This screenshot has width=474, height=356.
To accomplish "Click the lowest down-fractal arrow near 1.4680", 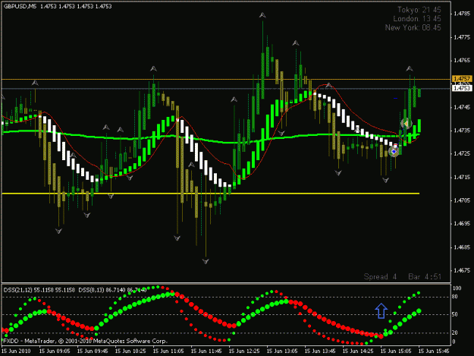I will click(206, 261).
